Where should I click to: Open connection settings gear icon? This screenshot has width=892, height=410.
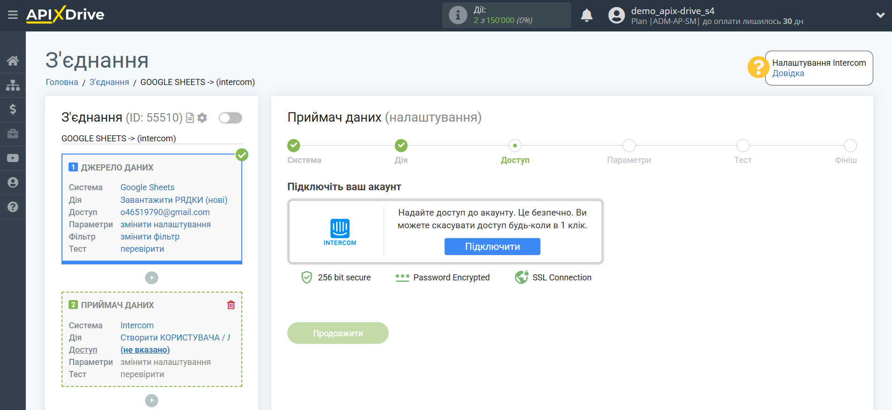202,118
